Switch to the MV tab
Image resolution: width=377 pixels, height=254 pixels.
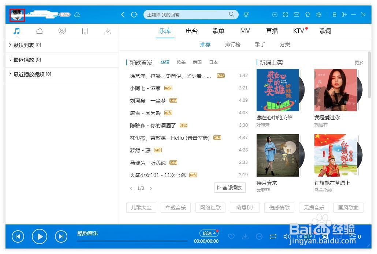click(x=245, y=31)
